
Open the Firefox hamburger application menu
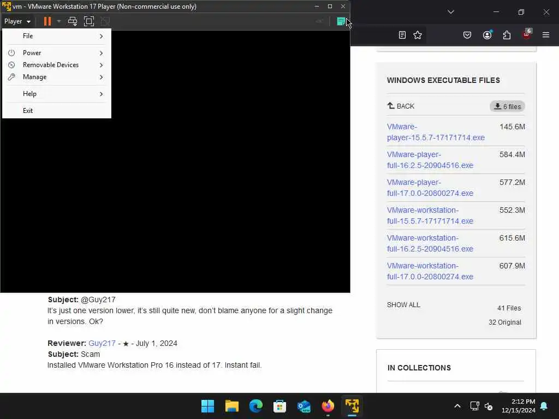(x=546, y=35)
